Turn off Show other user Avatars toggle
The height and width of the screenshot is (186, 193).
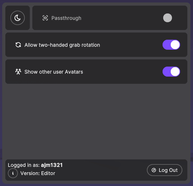[171, 72]
